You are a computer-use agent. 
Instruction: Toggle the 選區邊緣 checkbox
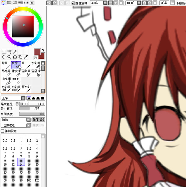point(73,3)
